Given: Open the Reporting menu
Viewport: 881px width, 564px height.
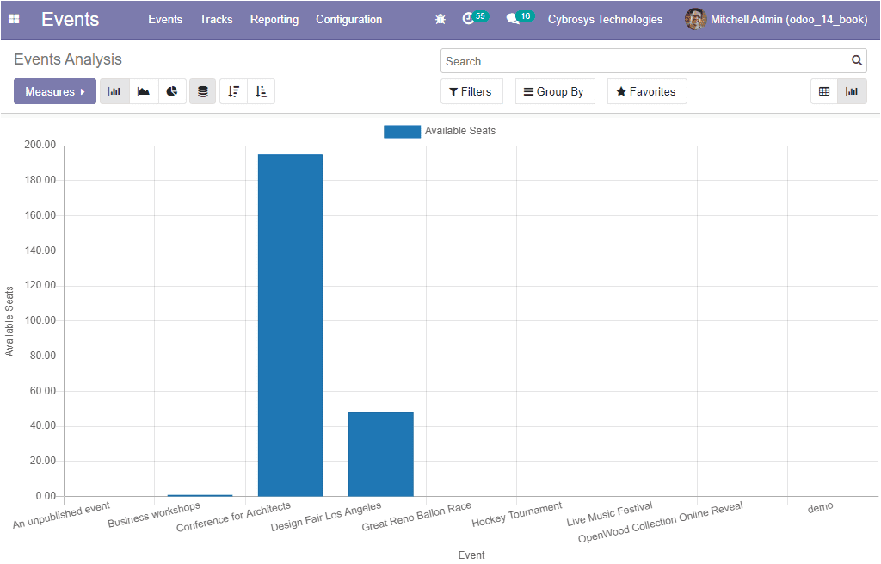Looking at the screenshot, I should [274, 19].
